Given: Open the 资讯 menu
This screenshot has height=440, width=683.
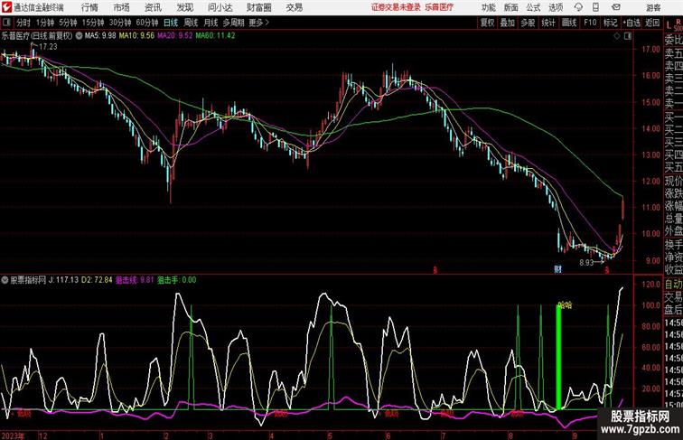Looking at the screenshot, I should click(x=153, y=7).
